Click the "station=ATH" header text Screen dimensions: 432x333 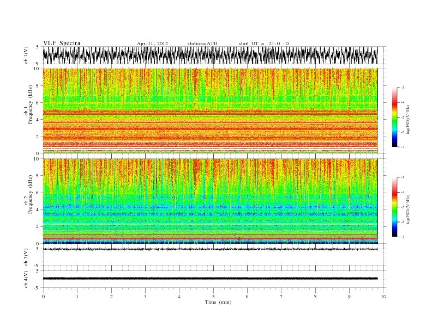pyautogui.click(x=202, y=44)
